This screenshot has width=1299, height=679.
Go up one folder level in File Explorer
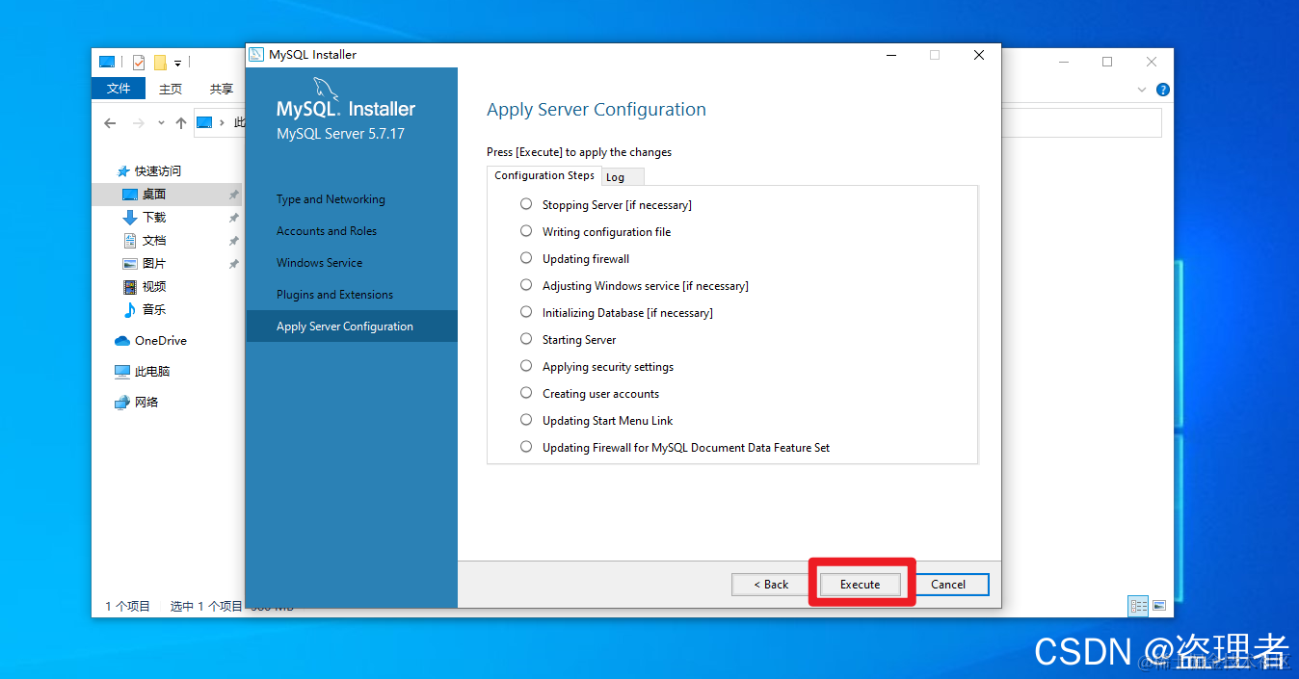pos(180,123)
